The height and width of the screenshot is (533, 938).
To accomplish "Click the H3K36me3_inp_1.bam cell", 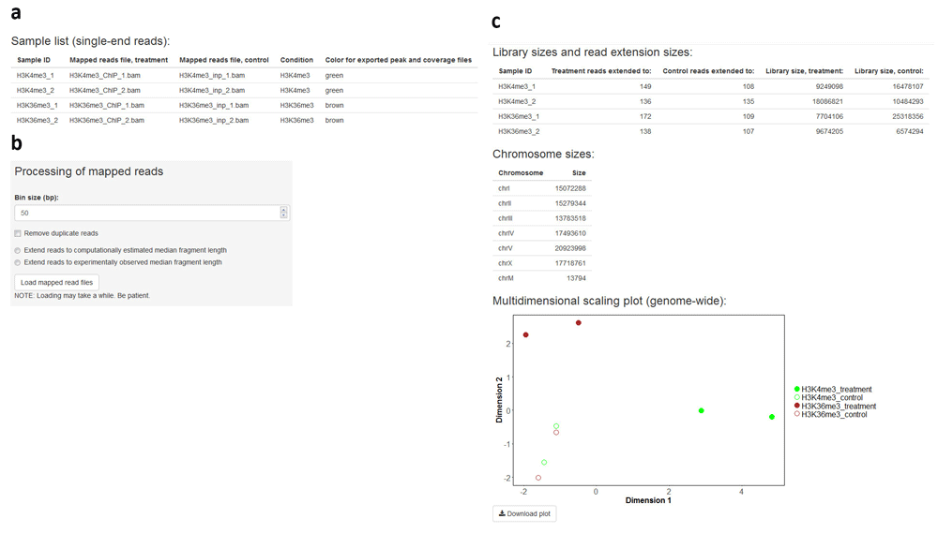I will [x=214, y=106].
